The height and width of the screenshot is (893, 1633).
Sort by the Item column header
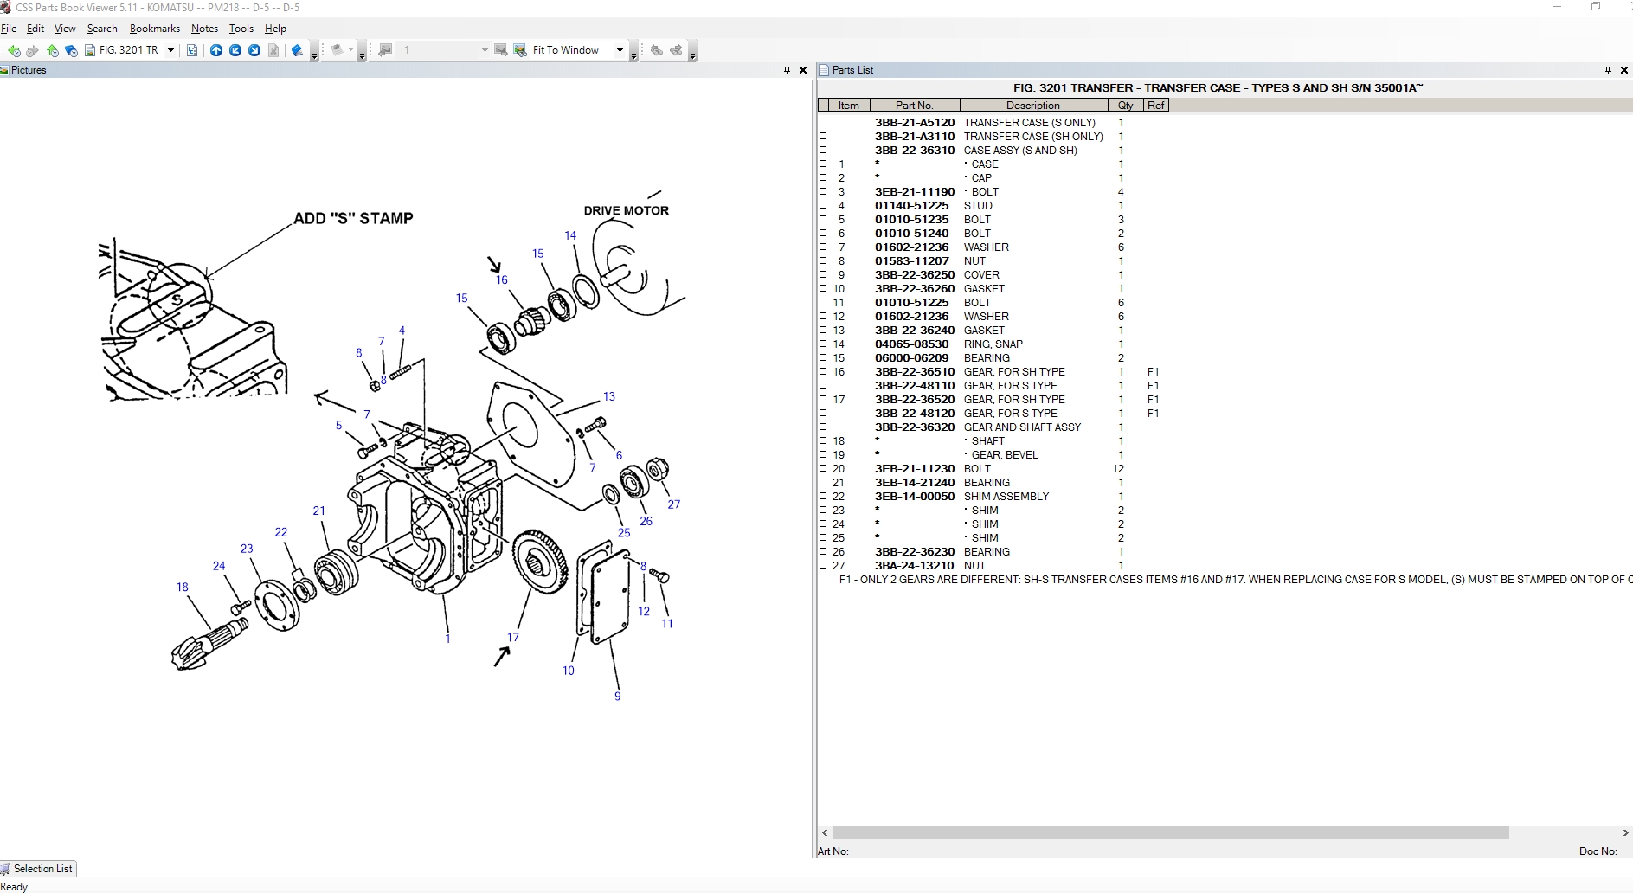(848, 106)
